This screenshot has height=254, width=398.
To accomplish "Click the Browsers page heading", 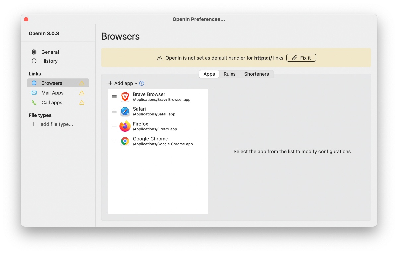I will [120, 36].
